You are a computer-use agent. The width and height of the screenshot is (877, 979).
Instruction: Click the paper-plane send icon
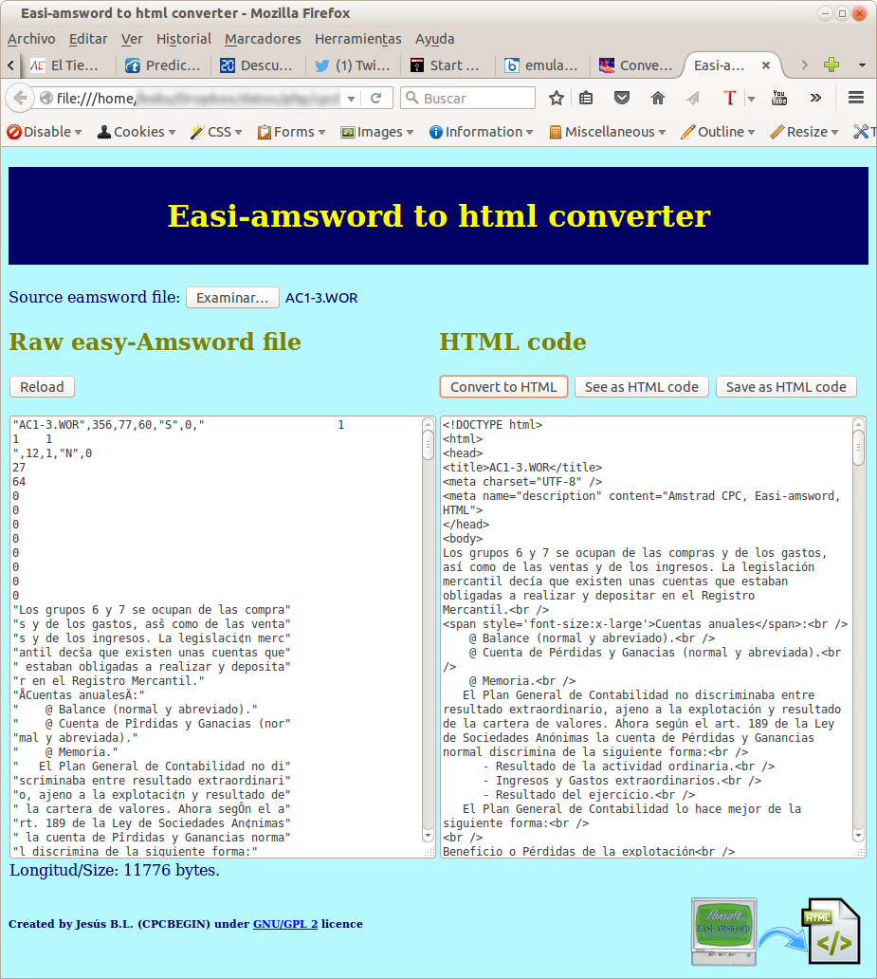693,98
